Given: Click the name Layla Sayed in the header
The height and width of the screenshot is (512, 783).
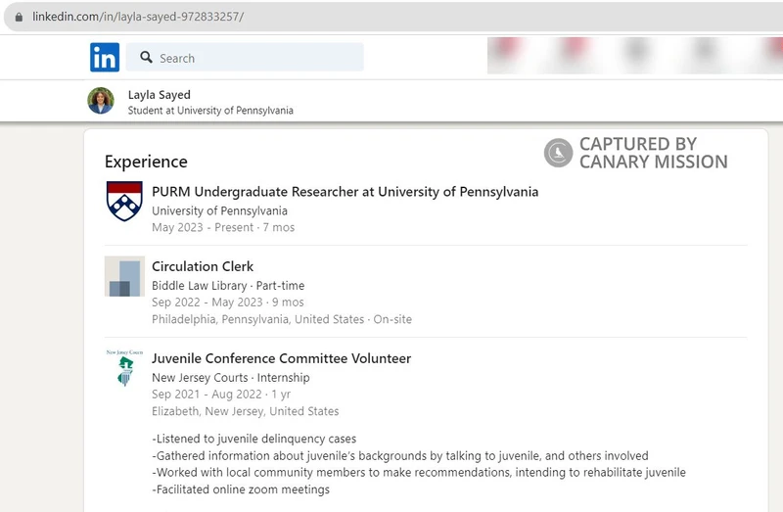Looking at the screenshot, I should (160, 94).
